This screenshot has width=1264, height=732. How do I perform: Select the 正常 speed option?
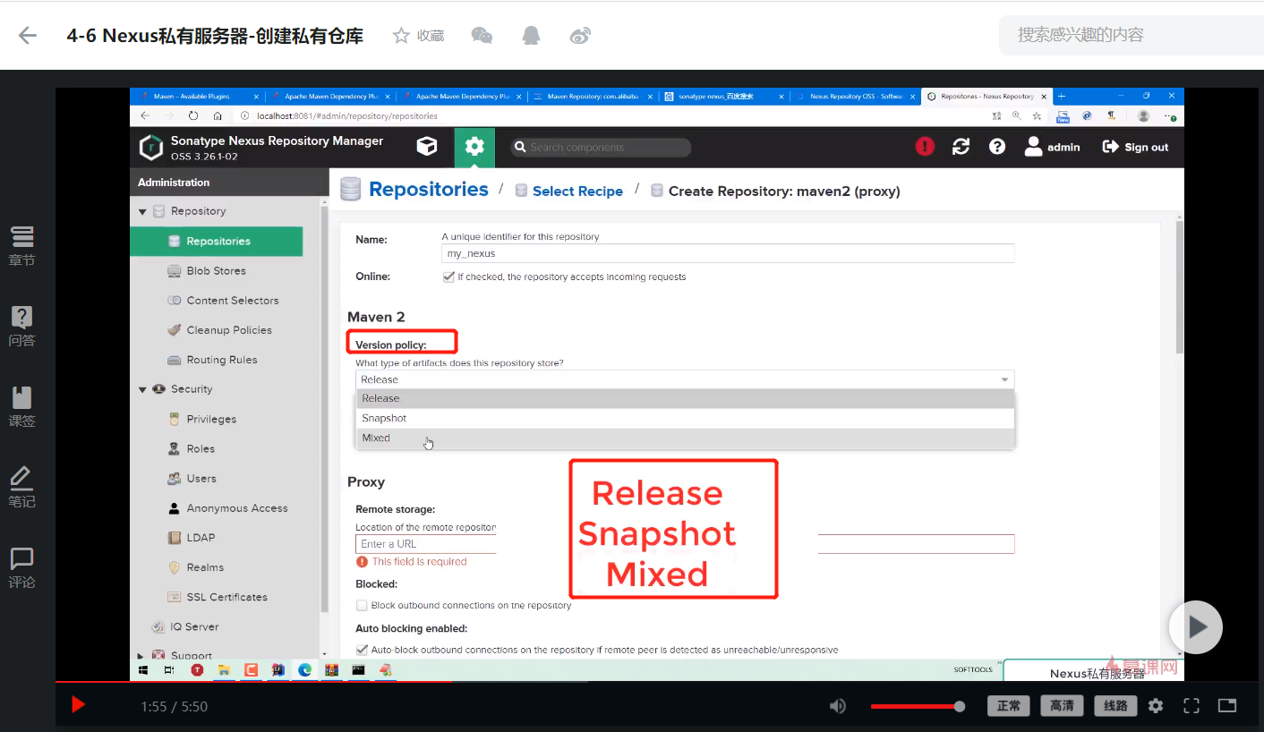coord(1009,706)
